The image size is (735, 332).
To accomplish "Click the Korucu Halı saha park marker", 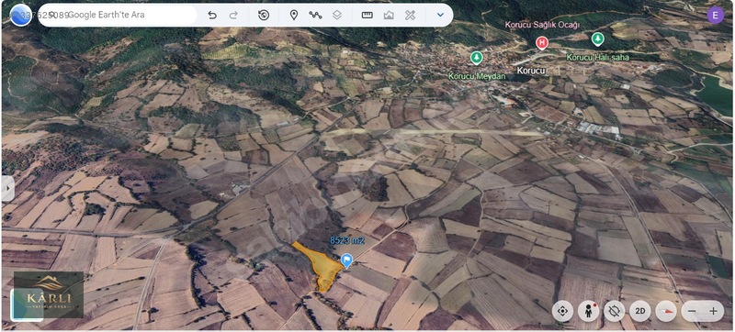I will (x=597, y=39).
